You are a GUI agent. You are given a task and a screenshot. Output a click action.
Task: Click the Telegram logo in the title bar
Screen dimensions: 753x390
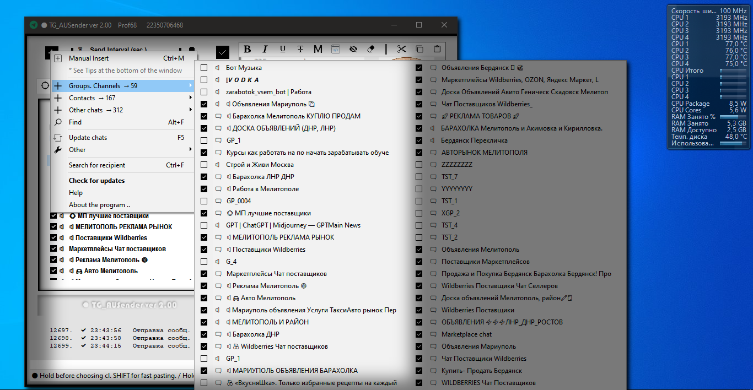click(34, 25)
